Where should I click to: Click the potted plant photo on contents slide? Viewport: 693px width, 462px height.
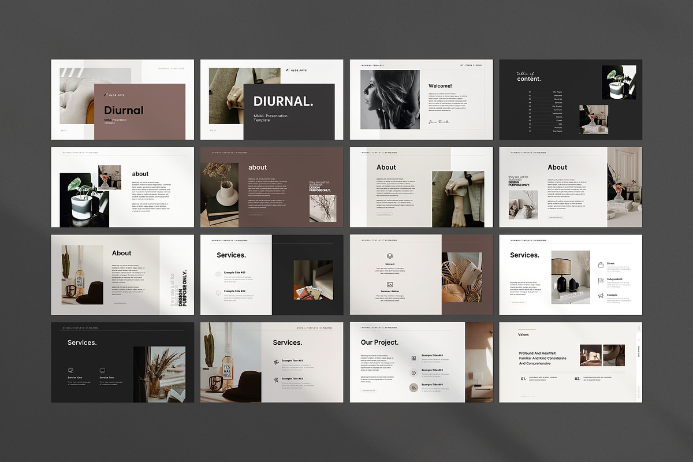click(619, 82)
